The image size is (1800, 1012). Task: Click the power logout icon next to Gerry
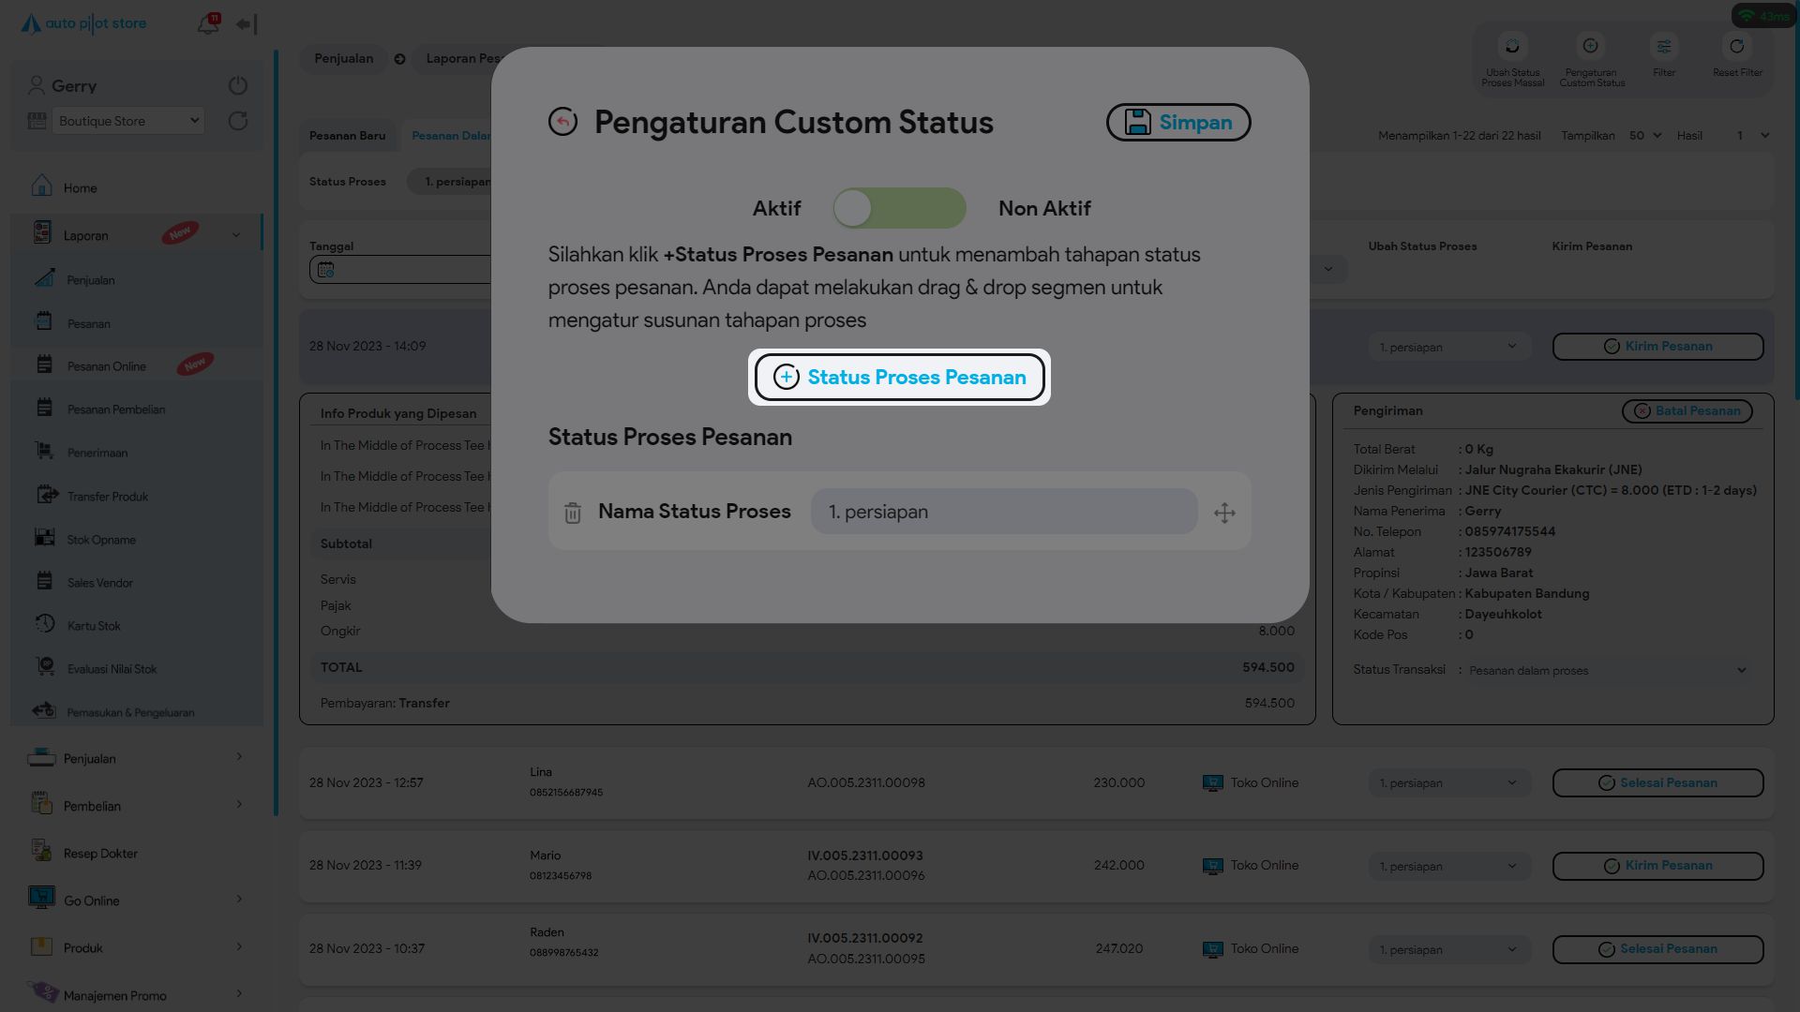click(x=238, y=85)
